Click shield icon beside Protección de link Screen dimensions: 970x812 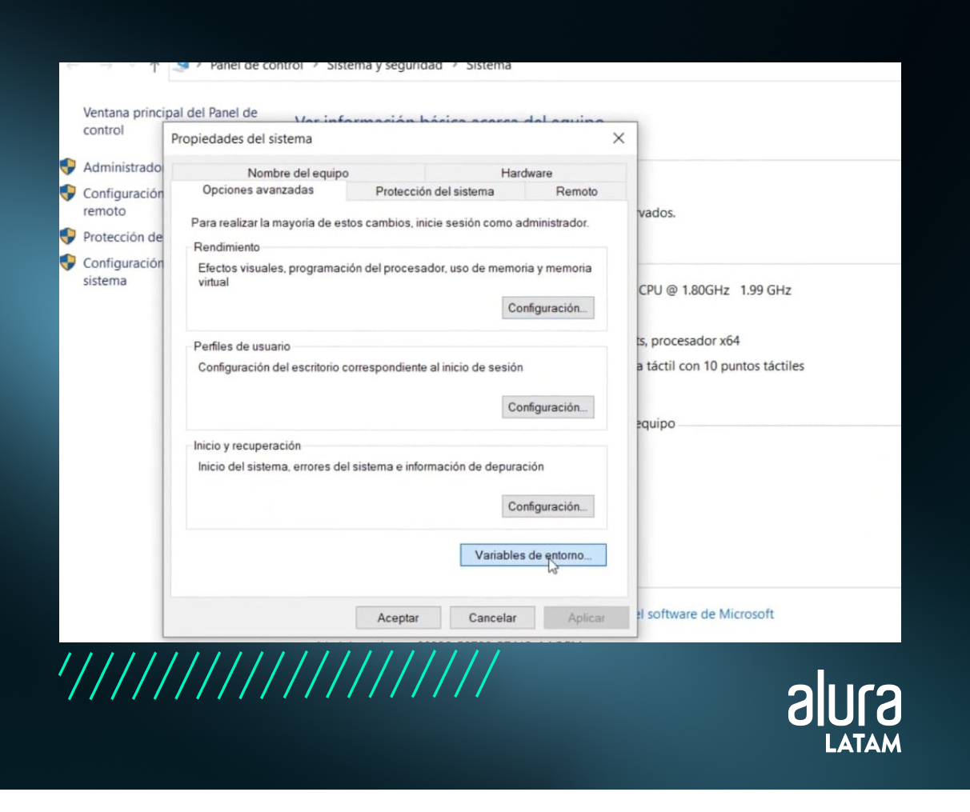click(x=68, y=236)
